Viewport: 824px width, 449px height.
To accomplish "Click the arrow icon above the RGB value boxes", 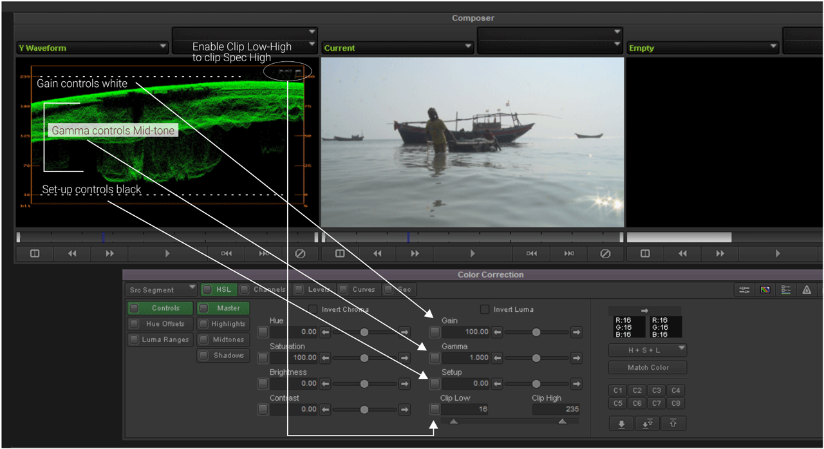I will tap(644, 309).
